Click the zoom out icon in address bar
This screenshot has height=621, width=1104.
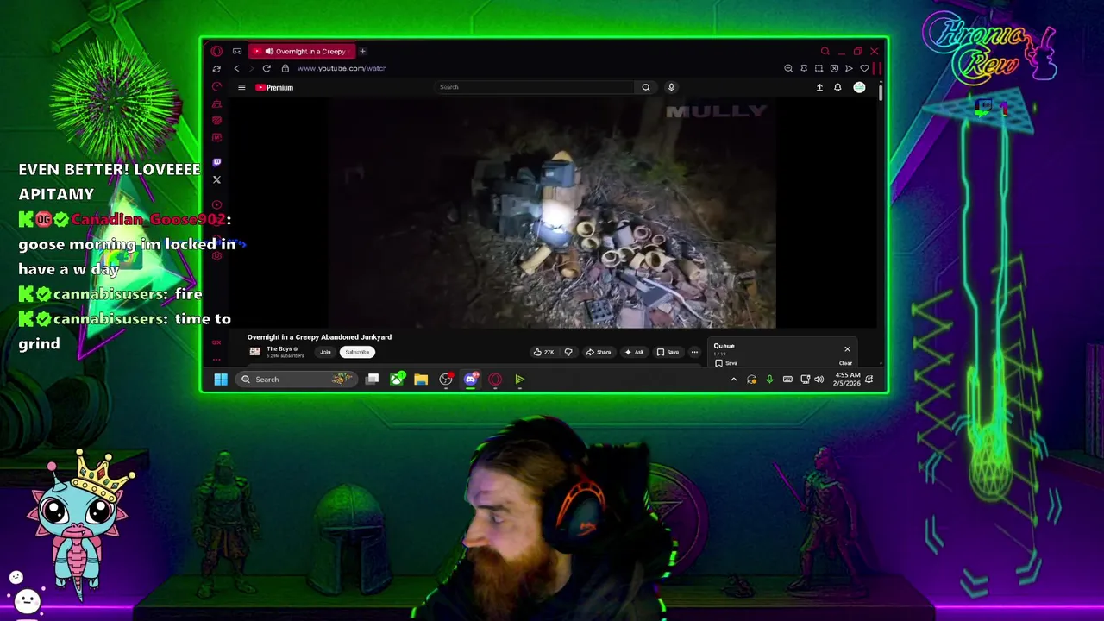click(x=788, y=68)
